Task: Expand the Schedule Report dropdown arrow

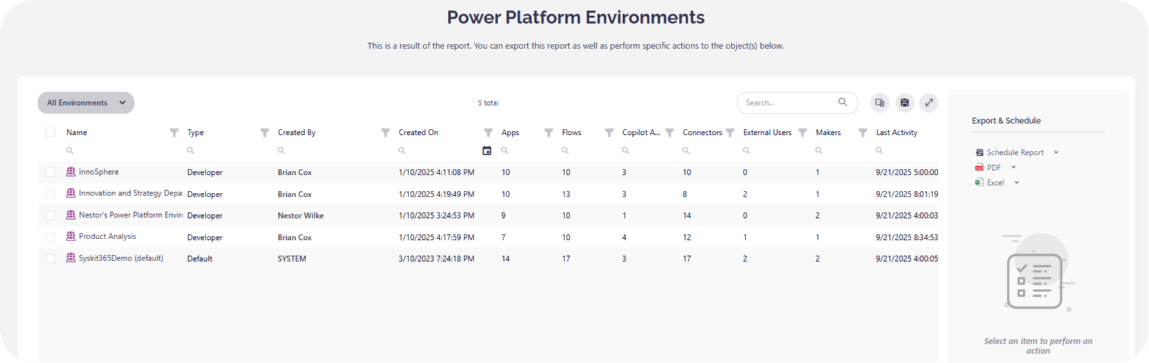Action: (1056, 152)
